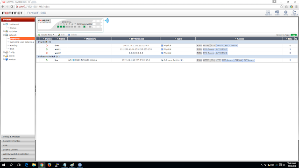Open the Type column filter
Image resolution: width=299 pixels, height=168 pixels.
[x=175, y=39]
